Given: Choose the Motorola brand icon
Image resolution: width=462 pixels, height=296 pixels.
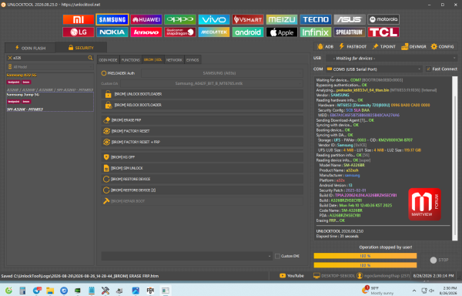Looking at the screenshot, I should (x=383, y=19).
